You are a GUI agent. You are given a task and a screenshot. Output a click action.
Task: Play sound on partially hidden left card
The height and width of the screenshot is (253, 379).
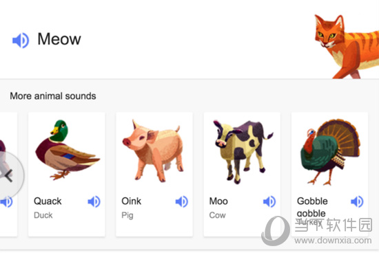pos(7,202)
